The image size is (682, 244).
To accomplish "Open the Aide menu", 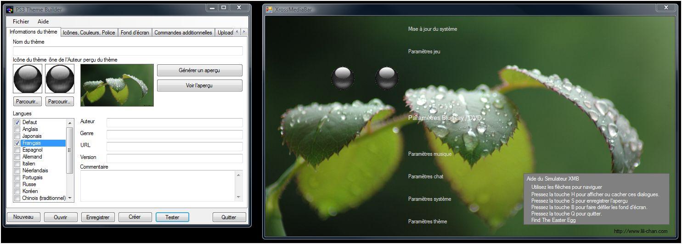I will [x=43, y=22].
